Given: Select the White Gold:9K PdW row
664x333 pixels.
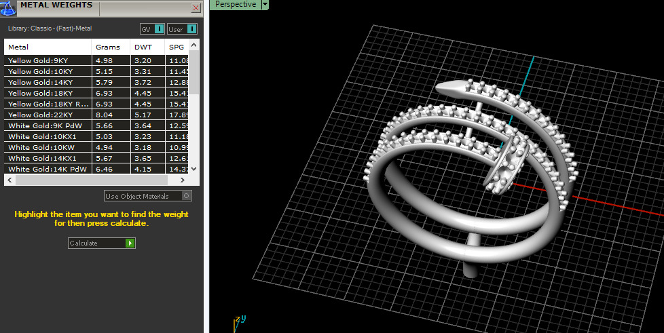Looking at the screenshot, I should [96, 125].
